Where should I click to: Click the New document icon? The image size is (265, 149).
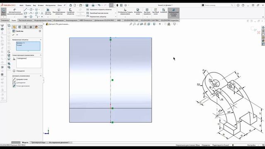pos(75,5)
